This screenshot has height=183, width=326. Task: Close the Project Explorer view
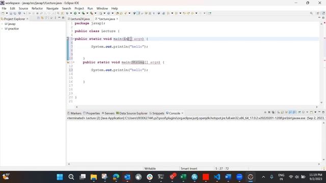[x=28, y=19]
